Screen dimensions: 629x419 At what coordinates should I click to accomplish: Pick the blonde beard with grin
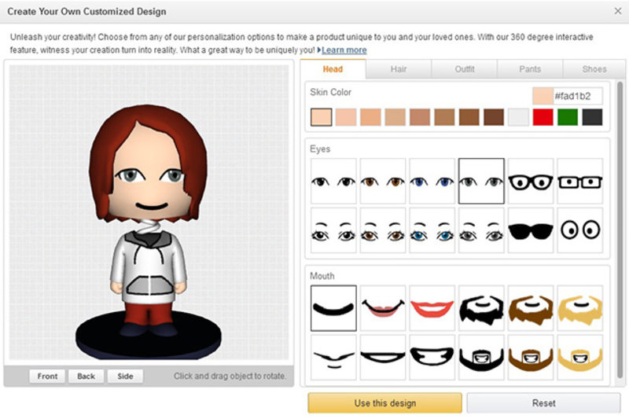pyautogui.click(x=579, y=357)
